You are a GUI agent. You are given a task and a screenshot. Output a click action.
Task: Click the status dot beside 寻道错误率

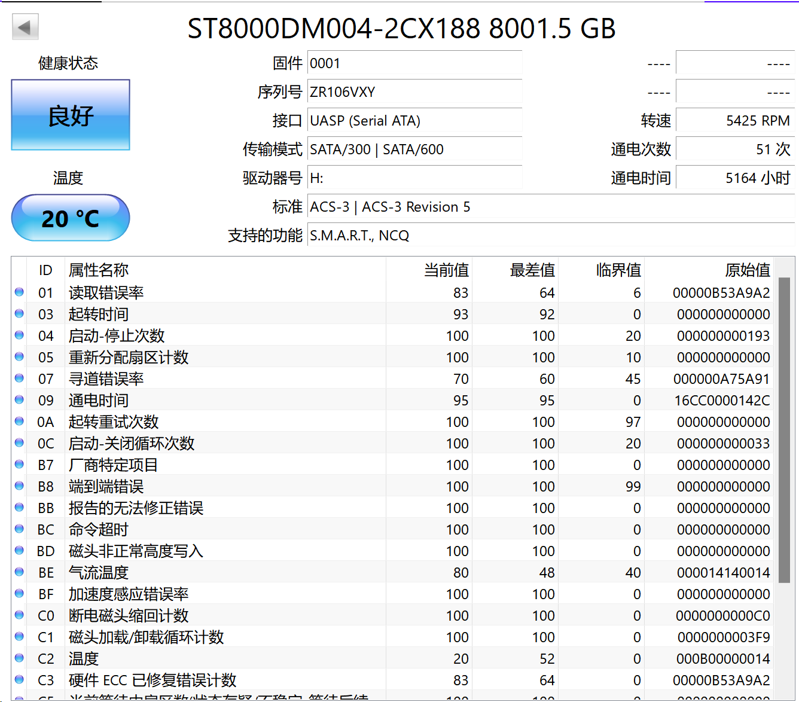click(19, 379)
